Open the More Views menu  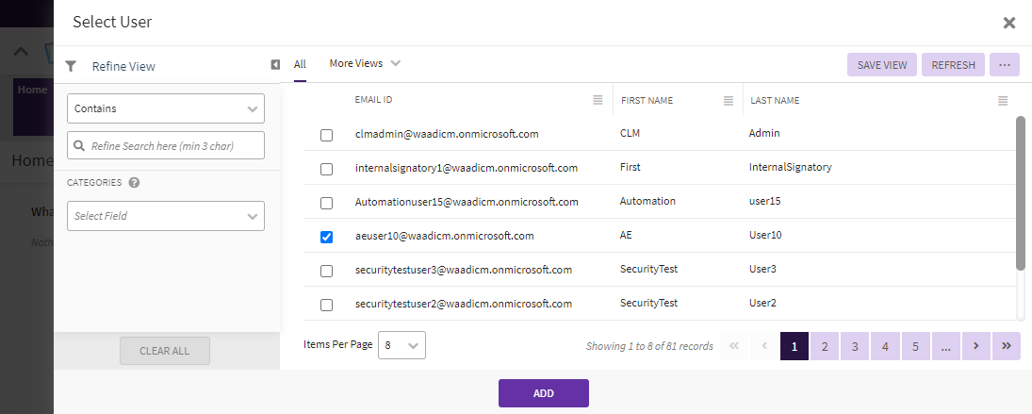[366, 63]
